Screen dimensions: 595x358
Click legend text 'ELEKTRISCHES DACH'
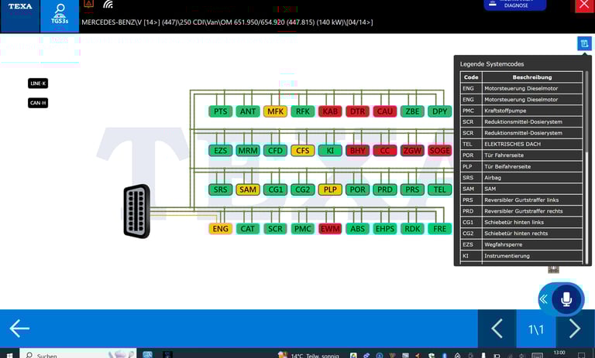click(x=512, y=144)
